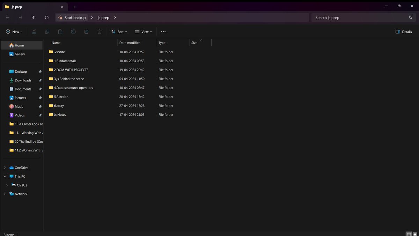The image size is (419, 236).
Task: Select the .vscode folder icon
Action: coord(51,52)
